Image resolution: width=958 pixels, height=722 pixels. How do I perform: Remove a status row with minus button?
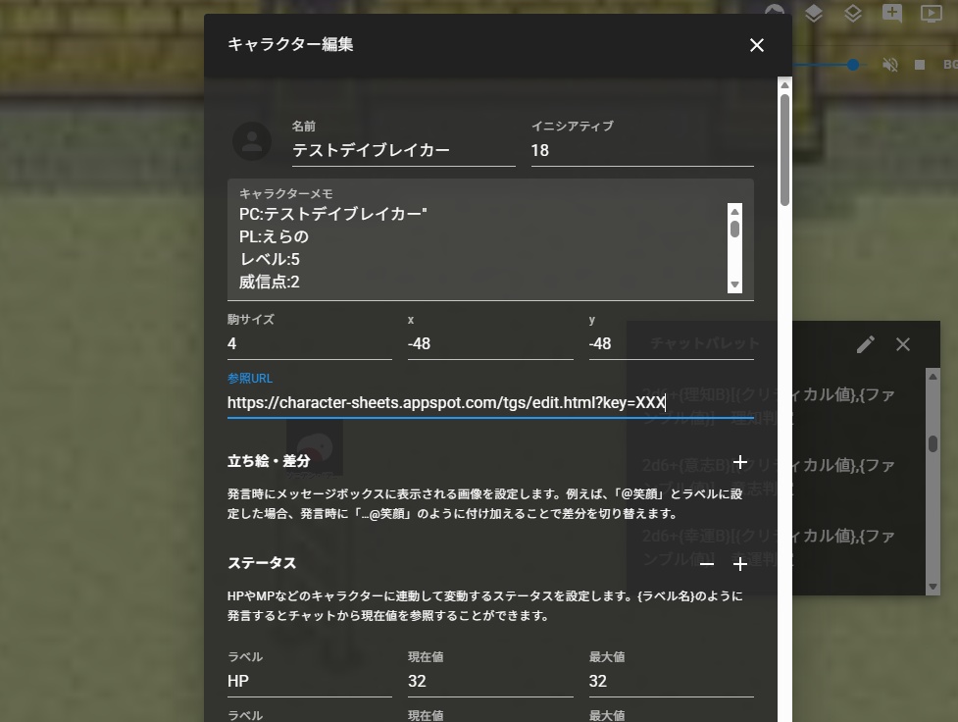click(707, 564)
